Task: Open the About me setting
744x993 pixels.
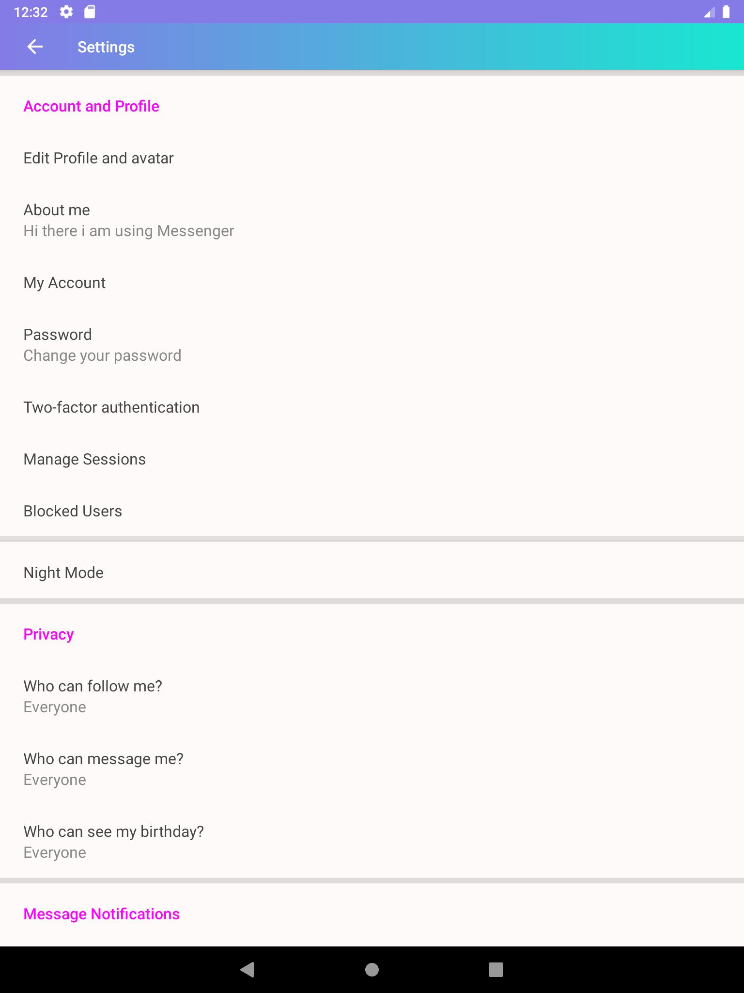Action: pyautogui.click(x=128, y=220)
